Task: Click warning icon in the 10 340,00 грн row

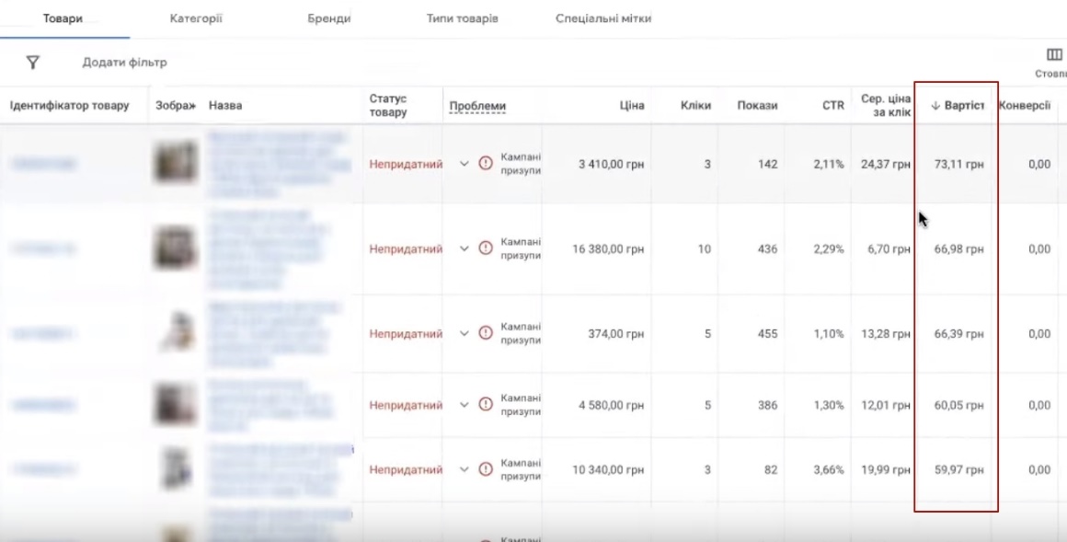Action: pyautogui.click(x=487, y=469)
